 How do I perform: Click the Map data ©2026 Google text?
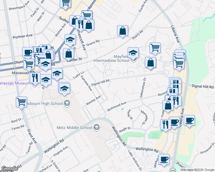click(x=197, y=170)
